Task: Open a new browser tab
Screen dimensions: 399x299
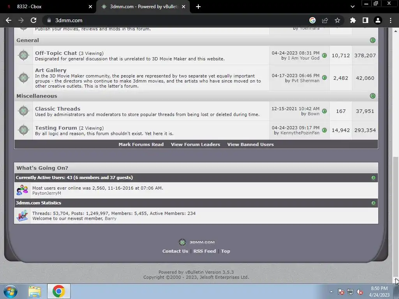Action: coord(198,7)
